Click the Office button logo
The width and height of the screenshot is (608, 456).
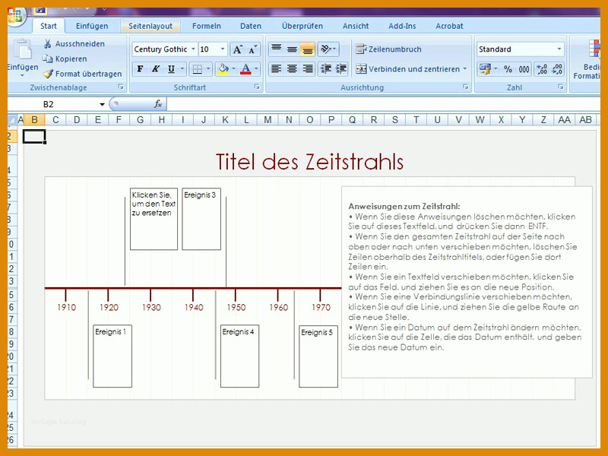[14, 16]
